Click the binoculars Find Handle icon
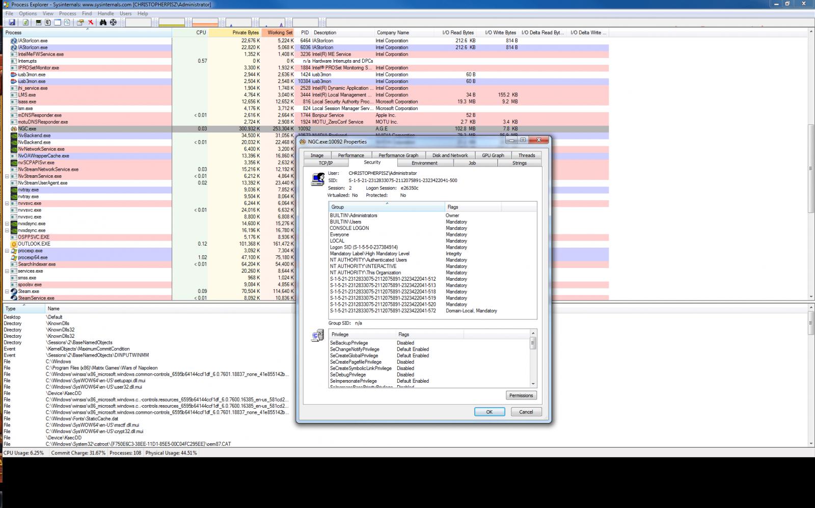The image size is (815, 508). pos(103,22)
